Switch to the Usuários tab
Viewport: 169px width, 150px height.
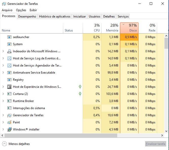(95, 16)
